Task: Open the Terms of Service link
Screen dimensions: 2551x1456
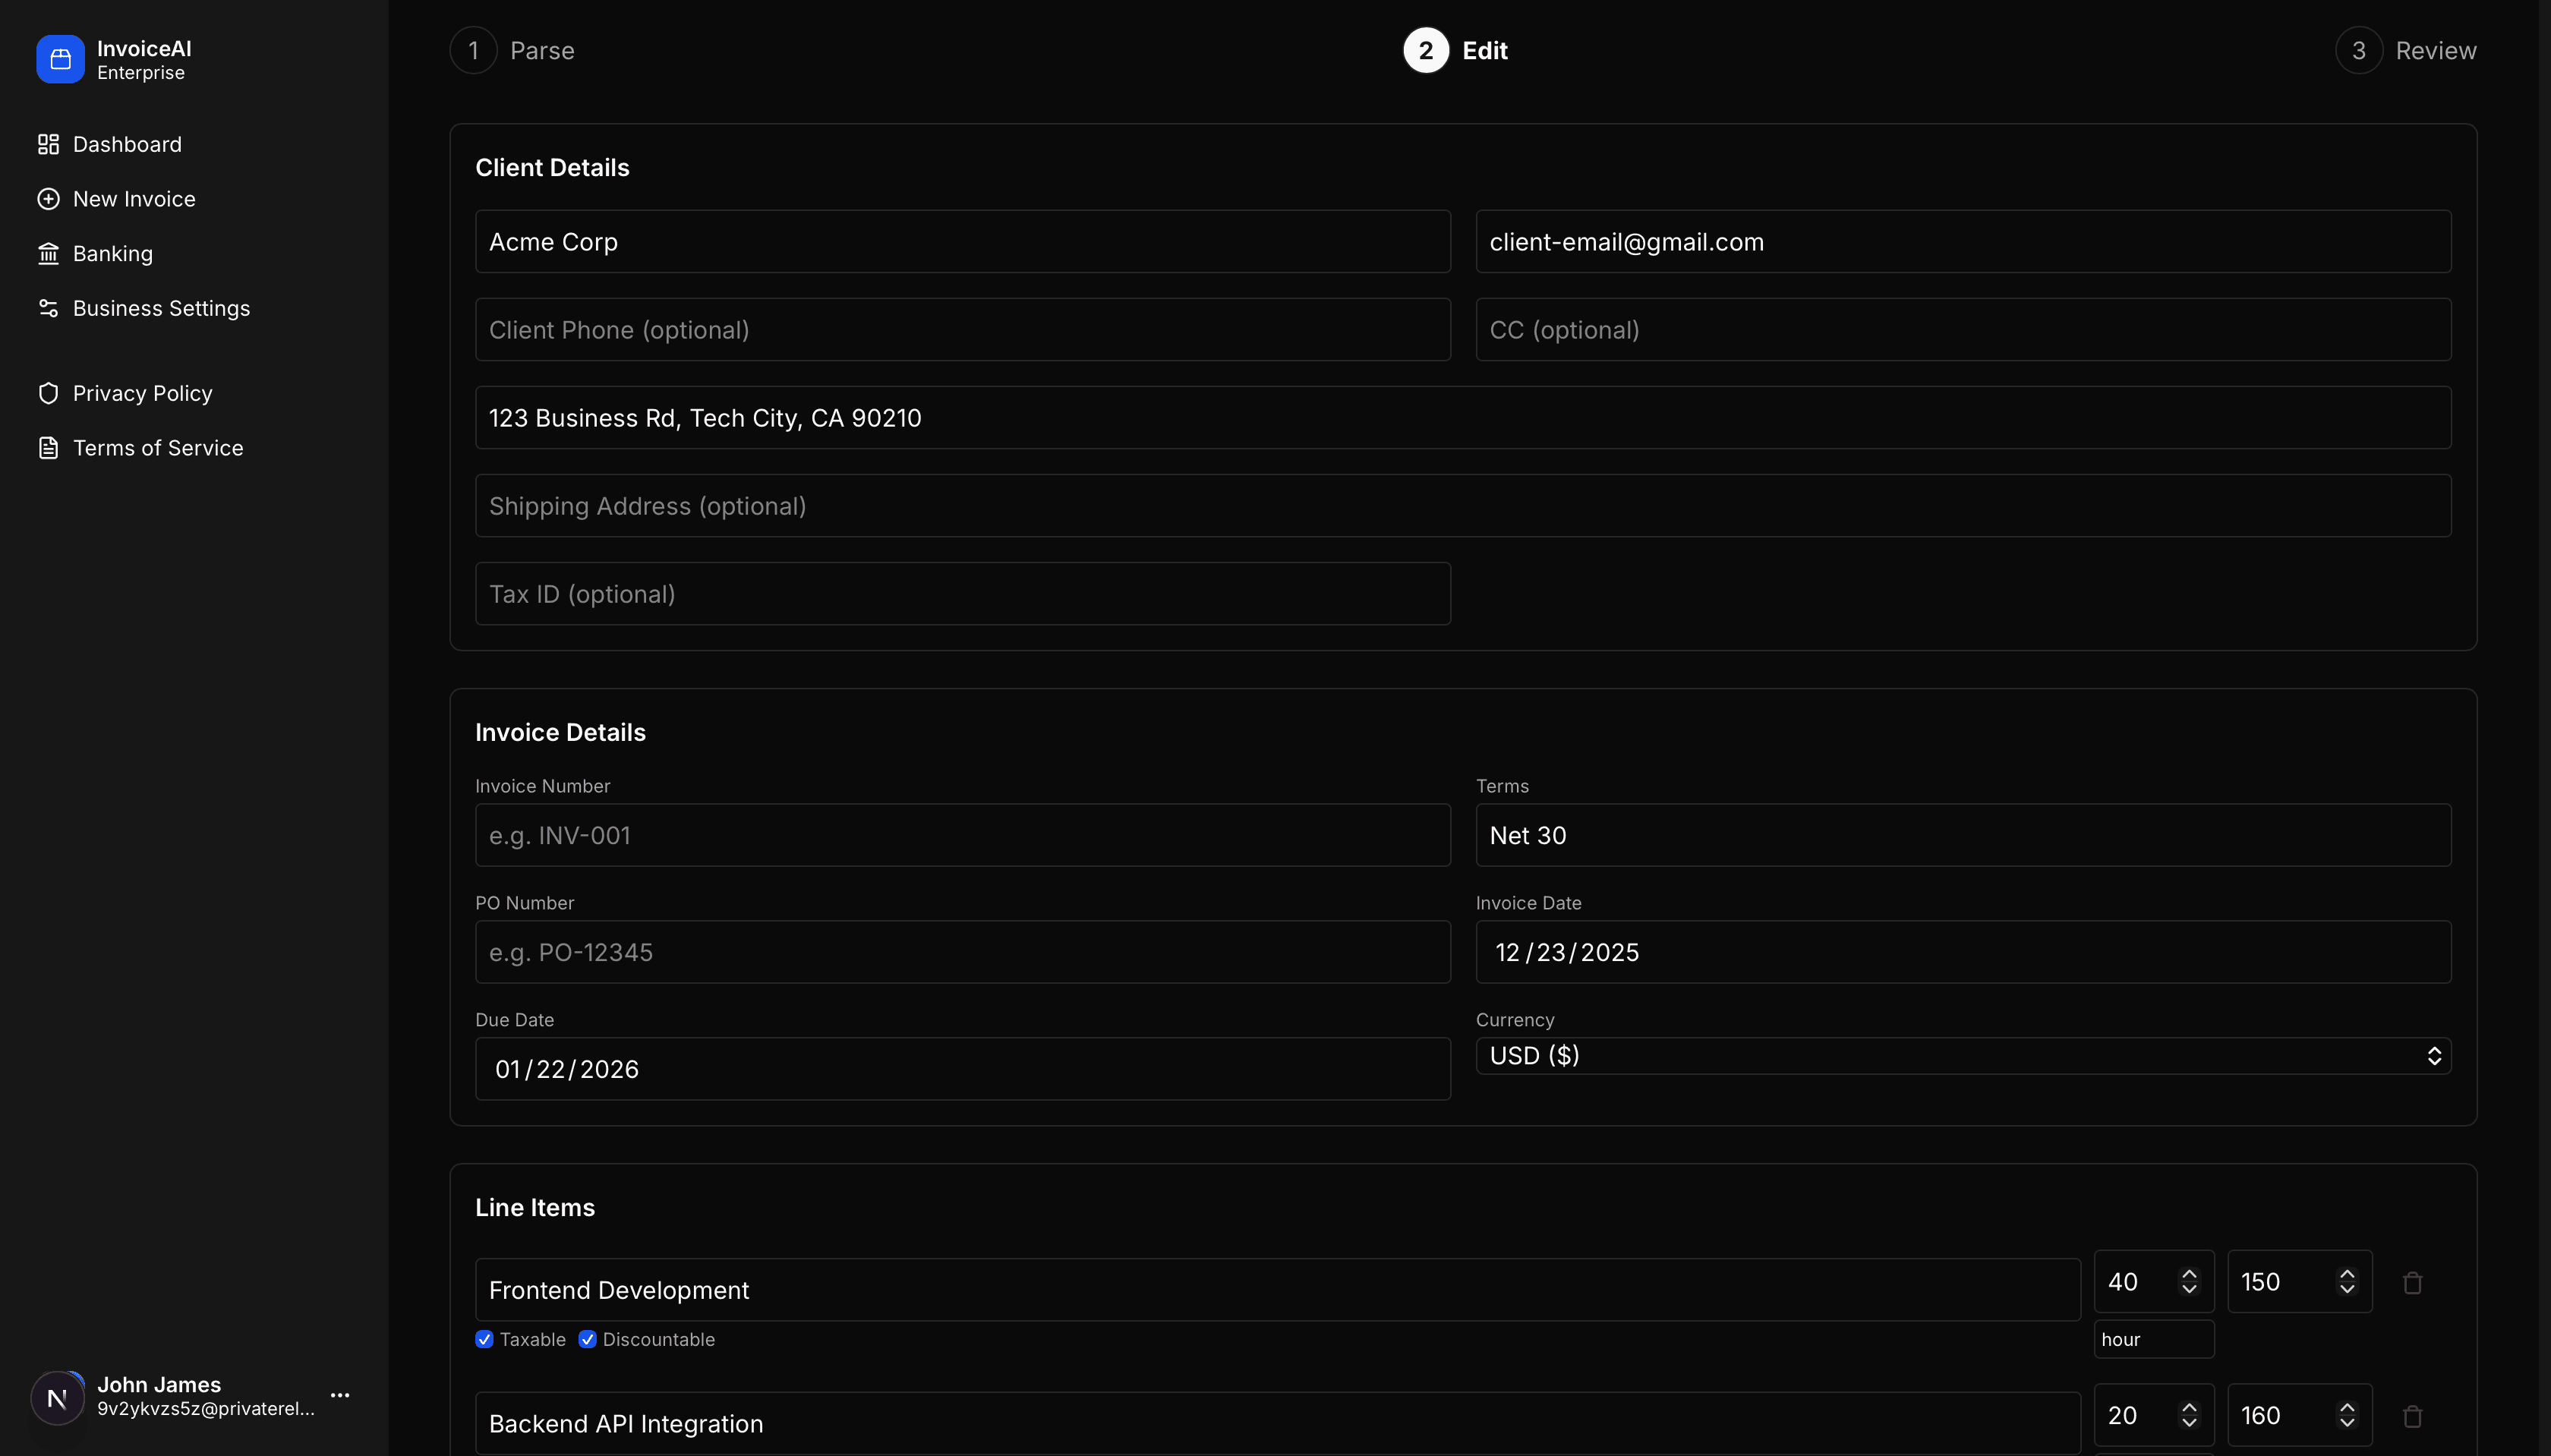Action: click(157, 448)
